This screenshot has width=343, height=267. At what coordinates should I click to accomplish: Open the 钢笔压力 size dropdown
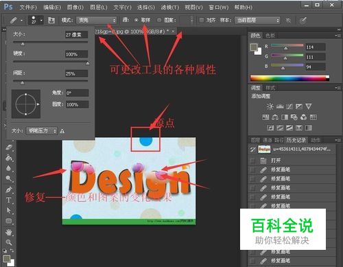coord(42,131)
